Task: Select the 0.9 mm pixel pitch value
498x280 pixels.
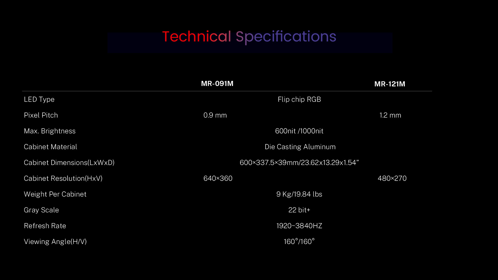Action: (x=215, y=115)
